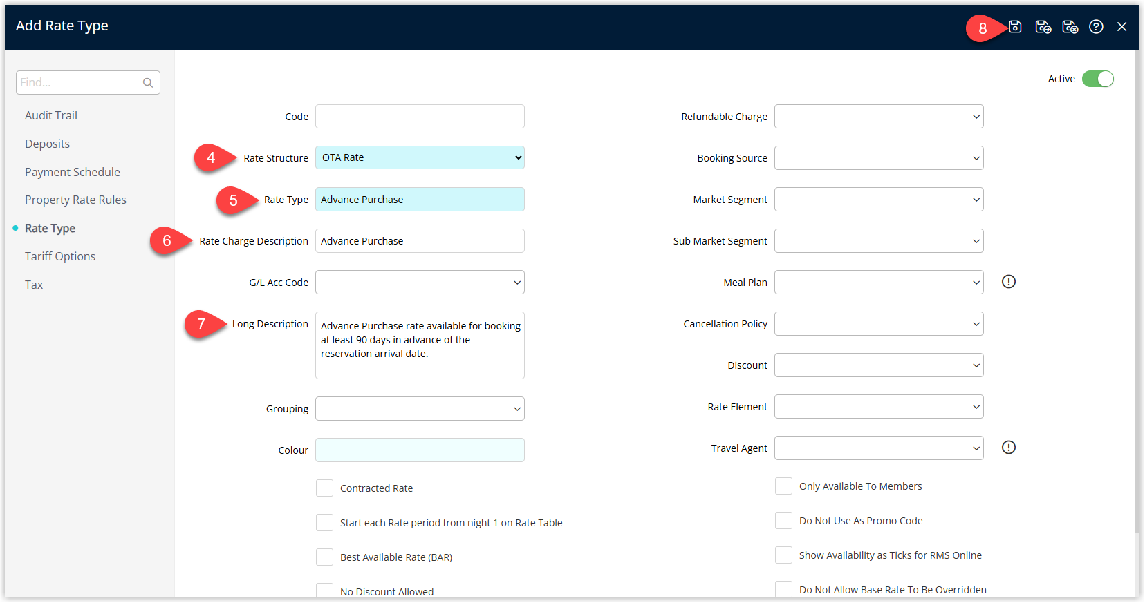Click the info icon beside Meal Plan

pos(1009,282)
